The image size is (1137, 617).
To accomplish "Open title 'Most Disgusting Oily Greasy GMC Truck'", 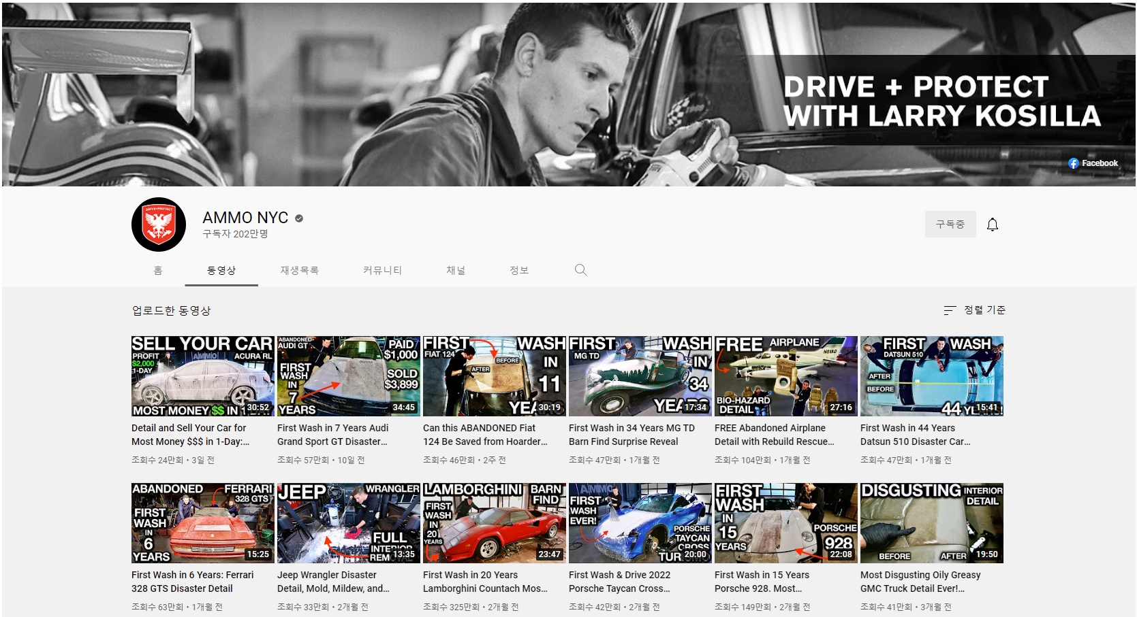I will [920, 582].
